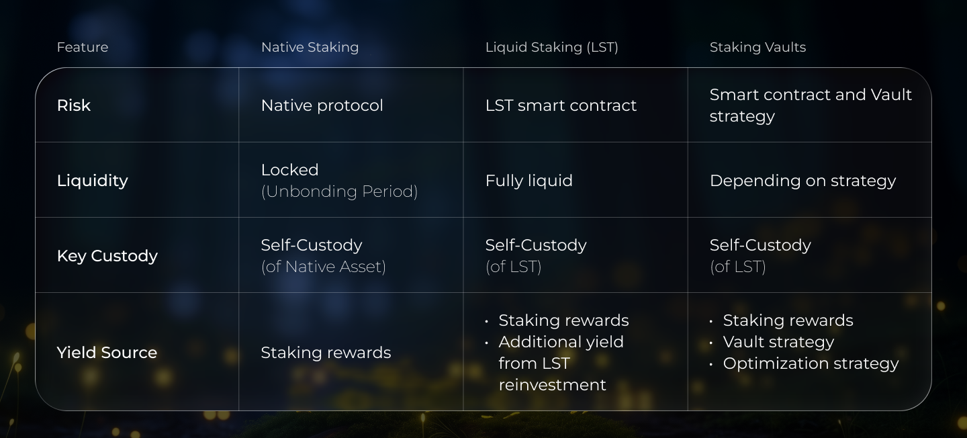Viewport: 967px width, 438px height.
Task: Click Self-Custody cell in Staking Vaults column
Action: (760, 256)
